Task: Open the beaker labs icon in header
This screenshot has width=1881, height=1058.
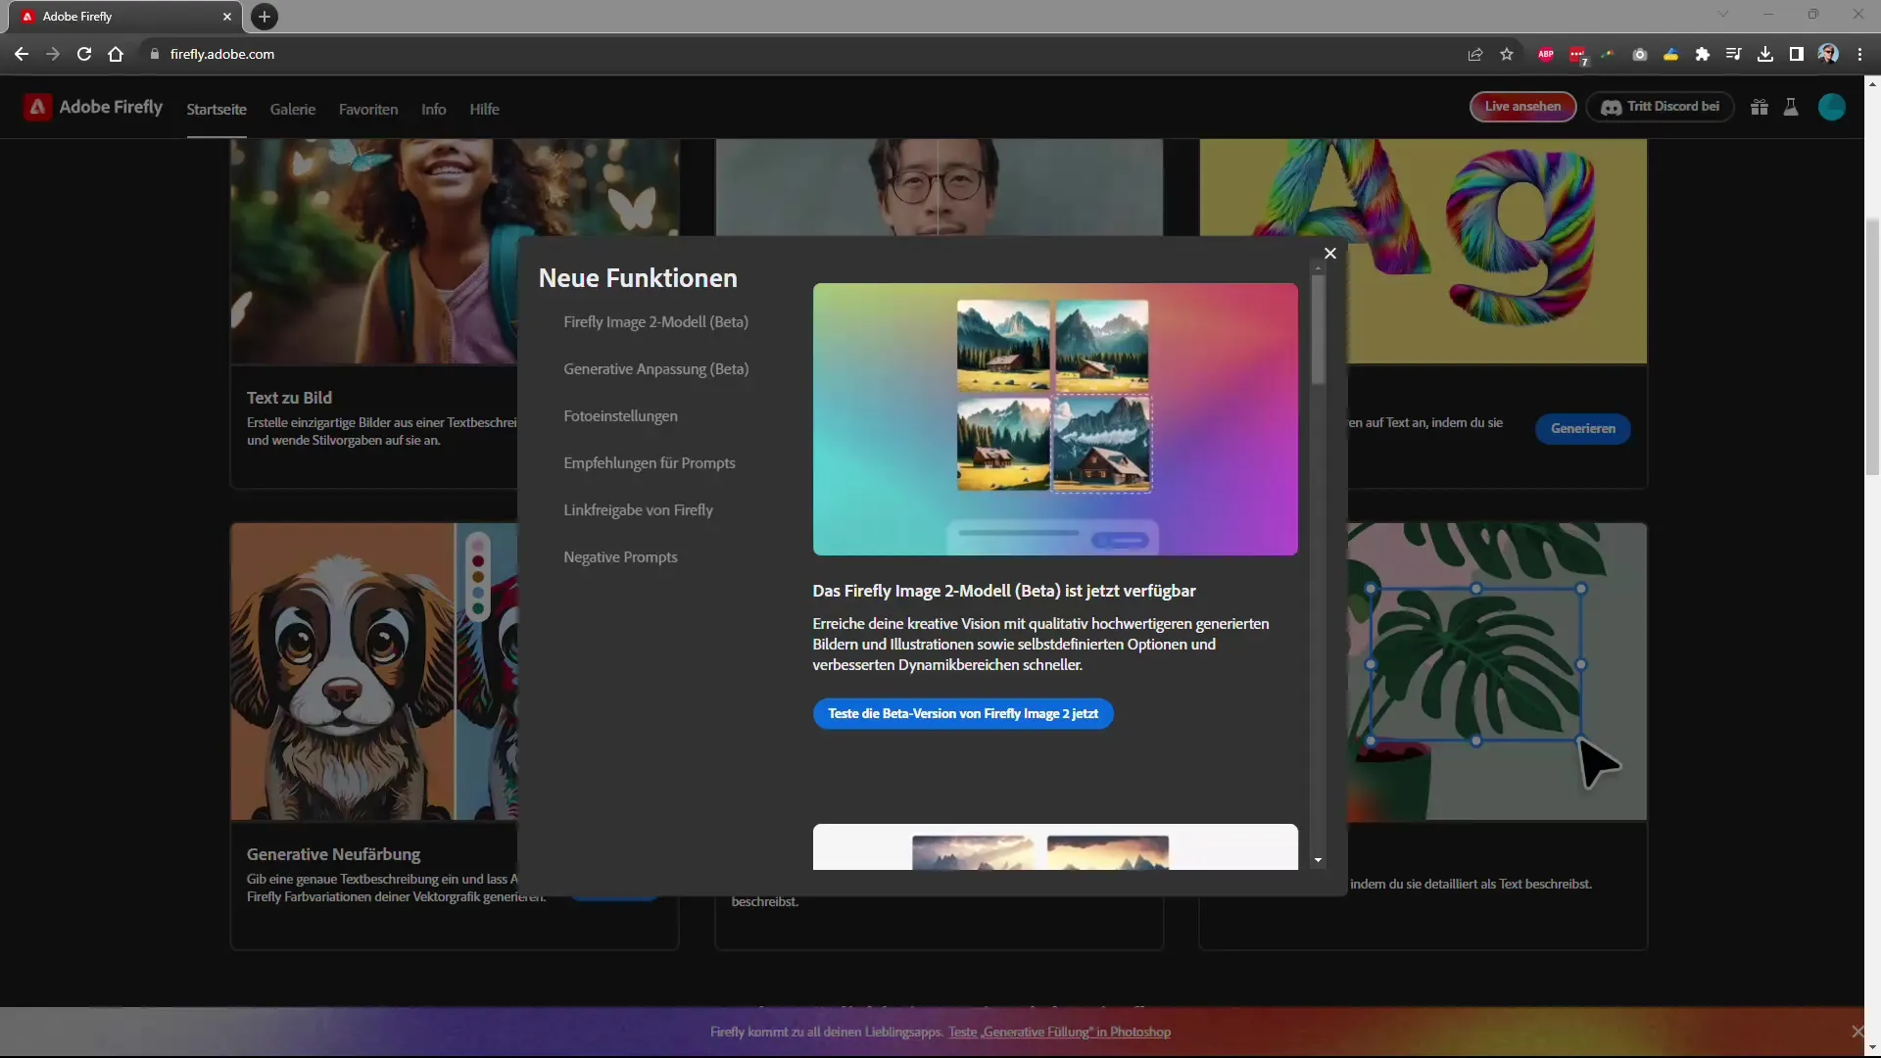Action: point(1791,107)
